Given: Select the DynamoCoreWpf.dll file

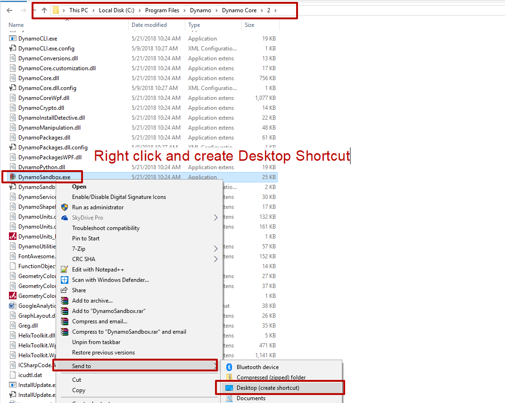Looking at the screenshot, I should coord(44,98).
